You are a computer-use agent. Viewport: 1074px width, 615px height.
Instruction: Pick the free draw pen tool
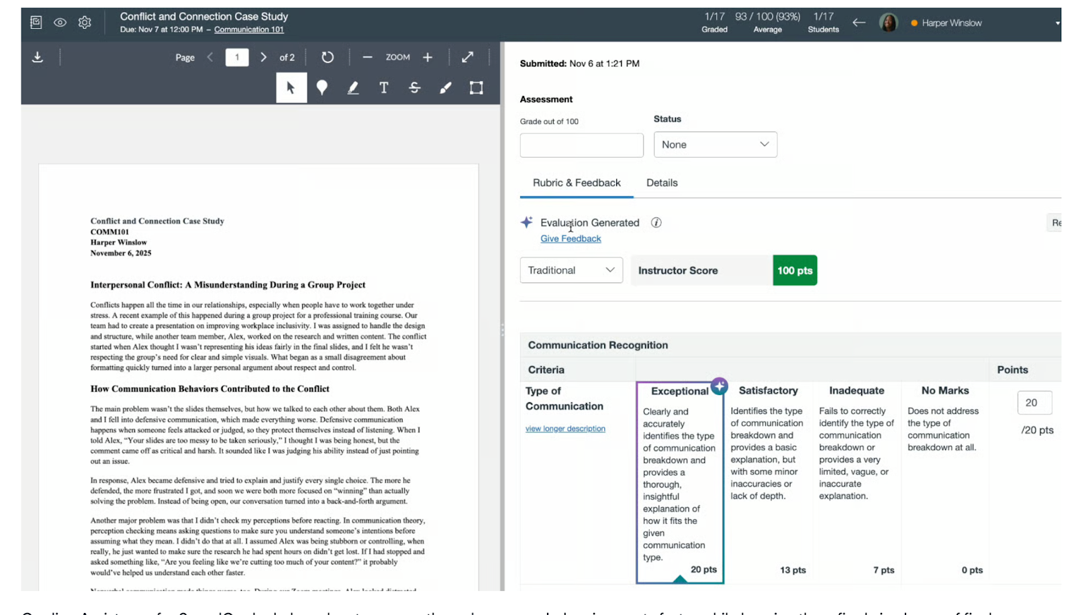tap(446, 88)
